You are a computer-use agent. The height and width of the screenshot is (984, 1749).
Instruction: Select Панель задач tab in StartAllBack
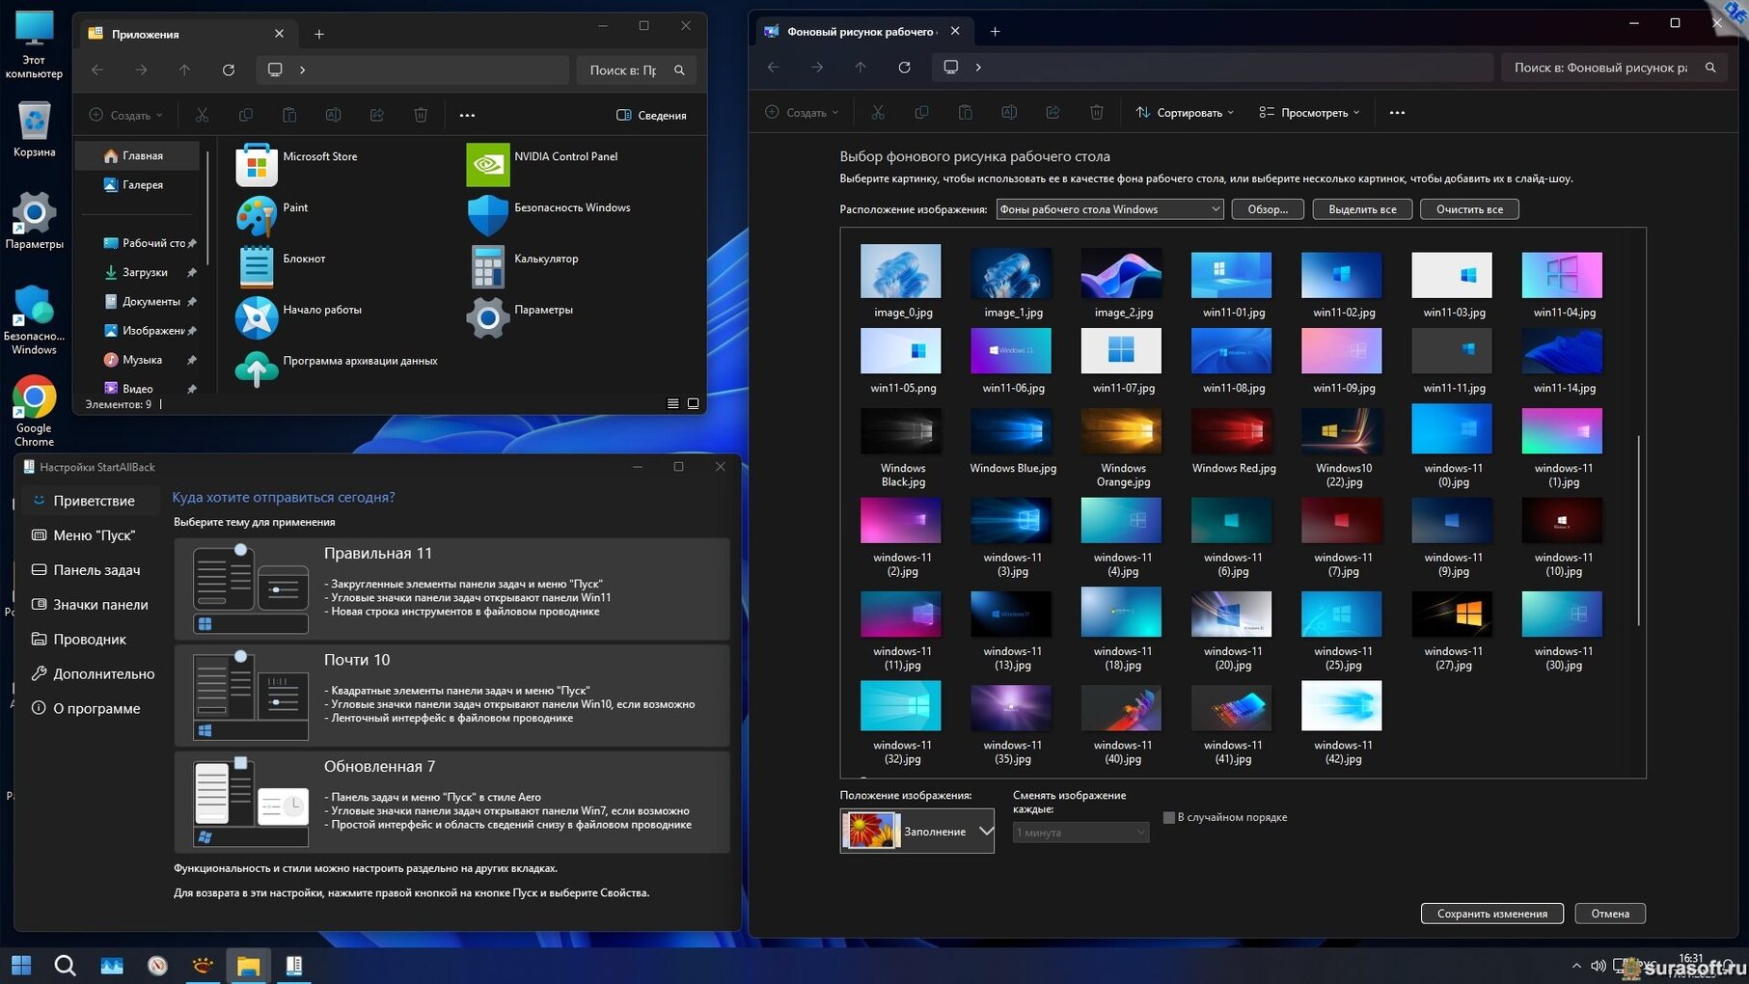pos(91,570)
